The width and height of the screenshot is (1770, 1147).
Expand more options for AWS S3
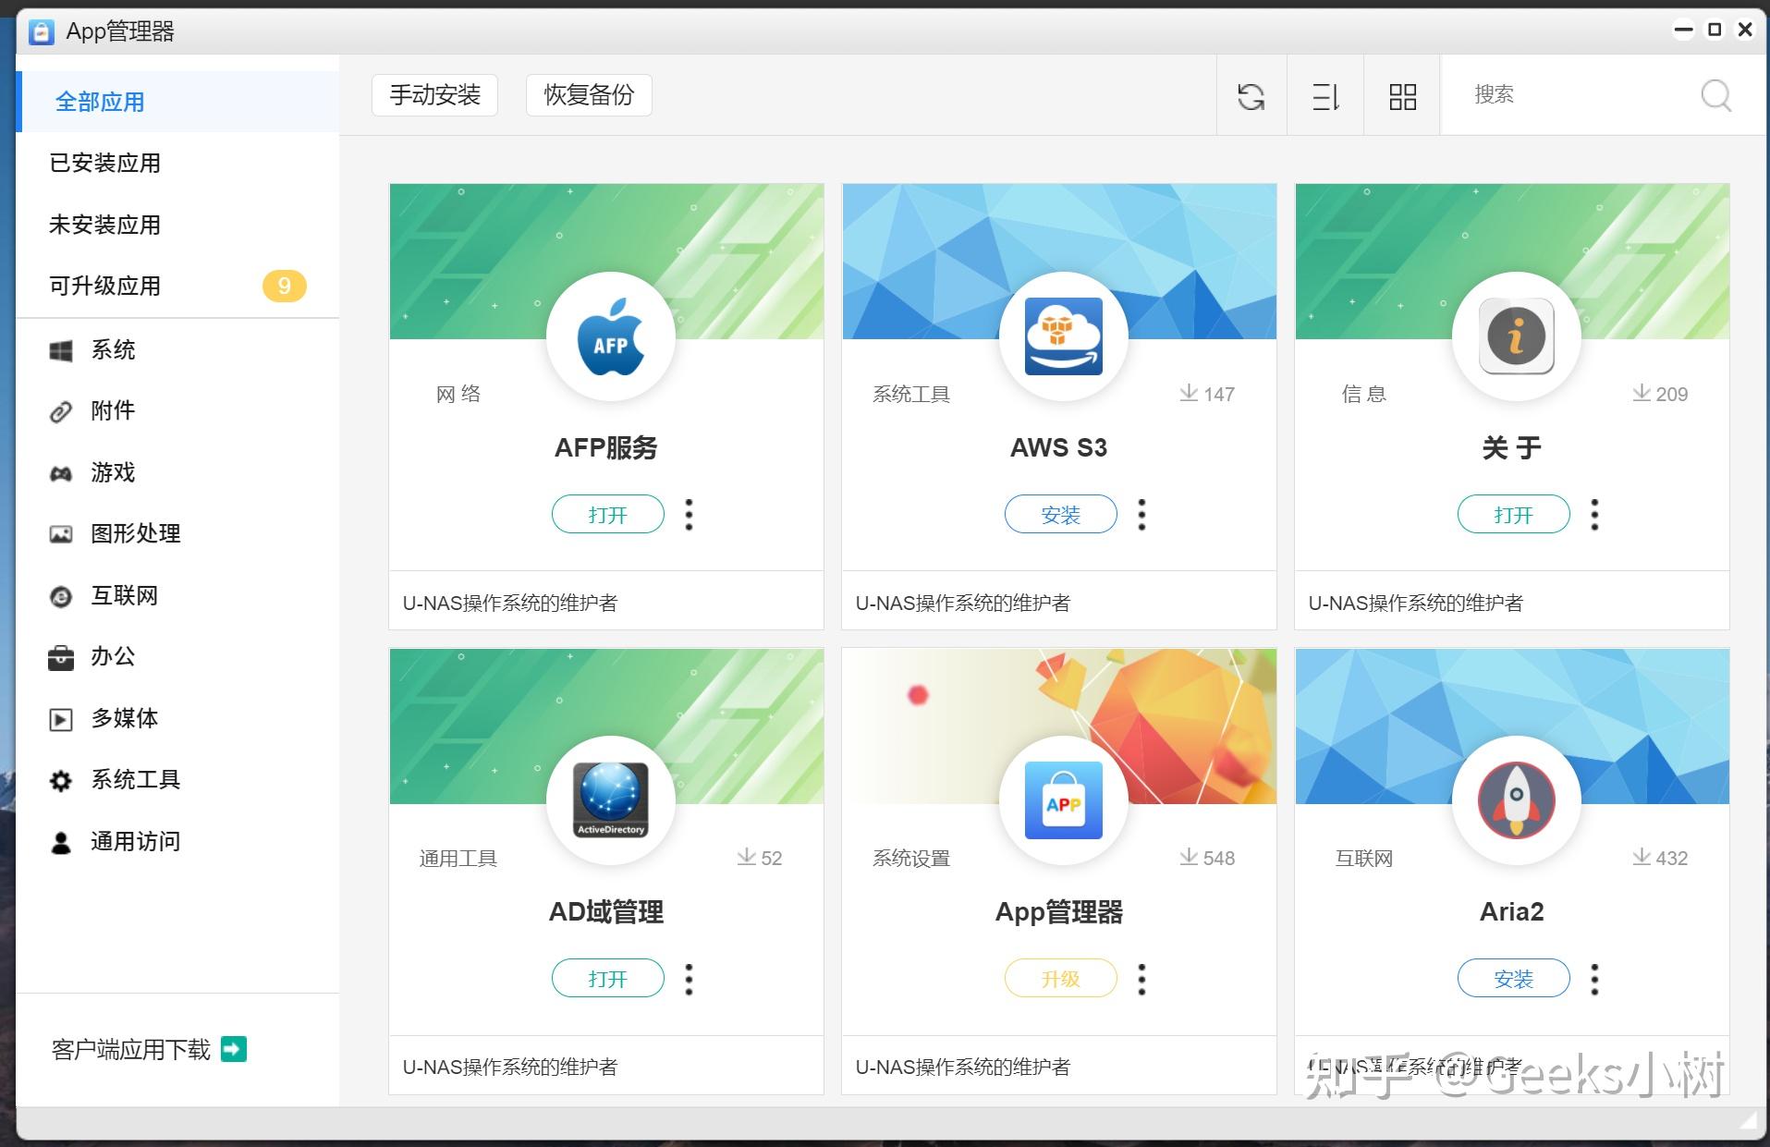coord(1141,515)
